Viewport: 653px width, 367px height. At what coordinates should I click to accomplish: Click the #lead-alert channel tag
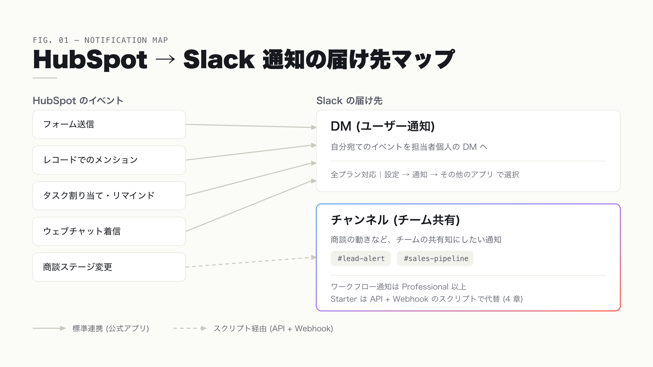(361, 258)
